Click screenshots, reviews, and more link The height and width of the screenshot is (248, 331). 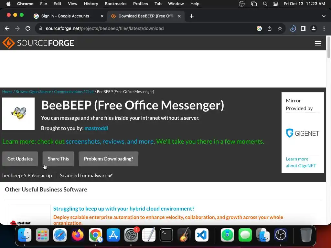[x=110, y=141]
